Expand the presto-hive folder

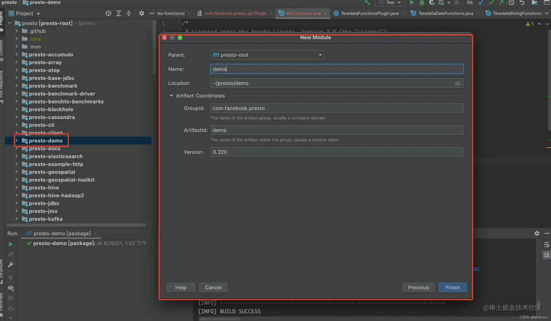coord(16,188)
